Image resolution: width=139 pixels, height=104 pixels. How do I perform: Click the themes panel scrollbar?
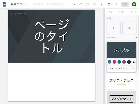(x=138, y=43)
